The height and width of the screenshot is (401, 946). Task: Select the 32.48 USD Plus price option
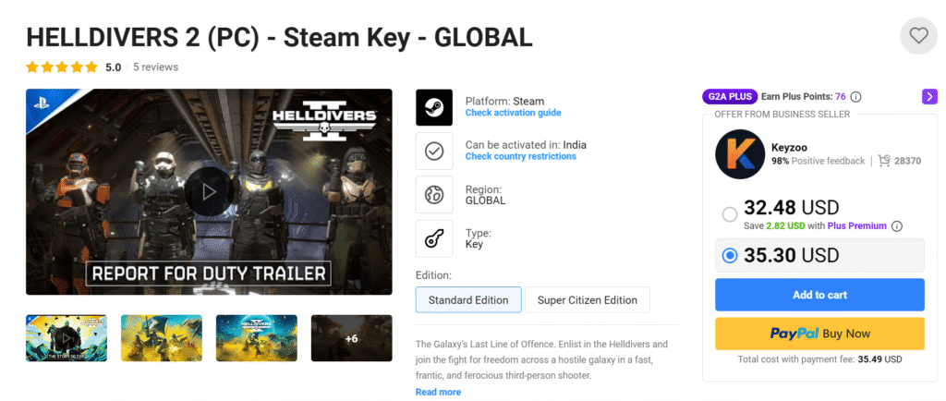point(730,215)
